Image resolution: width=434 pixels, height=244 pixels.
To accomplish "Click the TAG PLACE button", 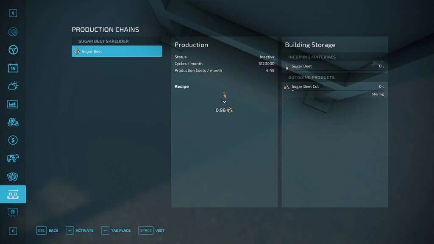I will pos(116,230).
